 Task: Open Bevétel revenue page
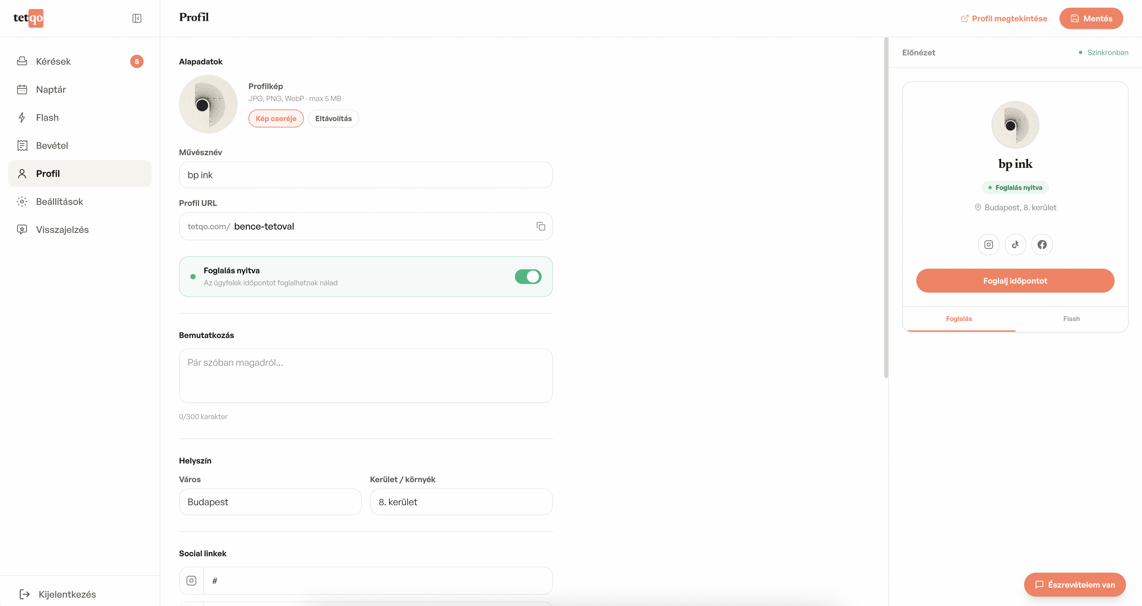(x=52, y=145)
